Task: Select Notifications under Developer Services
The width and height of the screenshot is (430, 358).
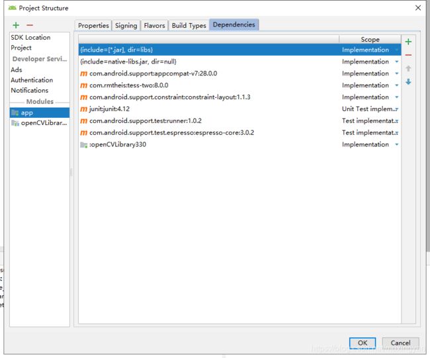Action: [40, 90]
